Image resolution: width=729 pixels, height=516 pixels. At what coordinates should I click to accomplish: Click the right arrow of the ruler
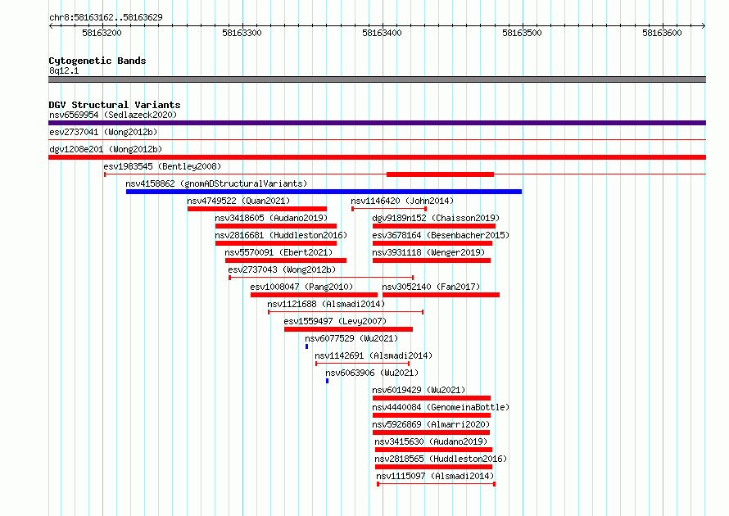(704, 25)
